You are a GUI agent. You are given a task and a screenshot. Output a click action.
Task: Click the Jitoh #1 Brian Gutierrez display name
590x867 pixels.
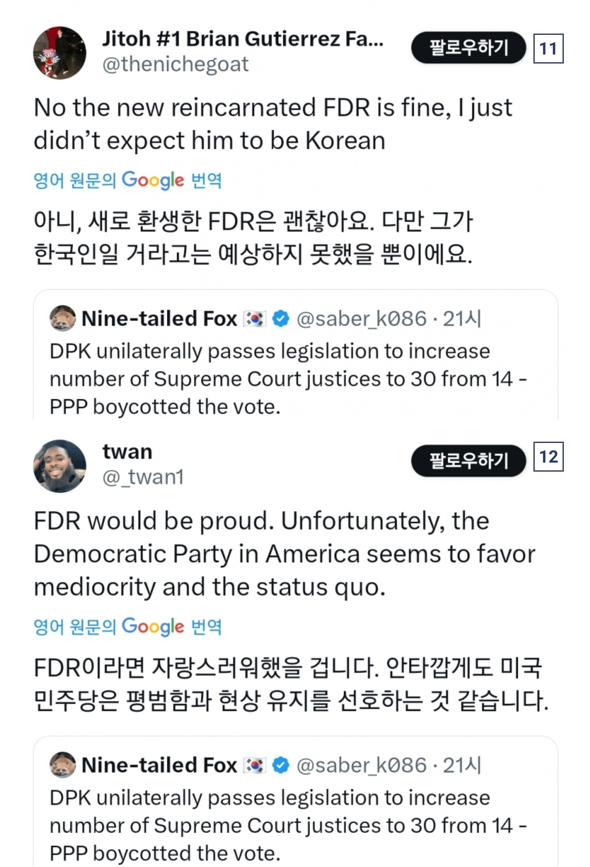point(243,39)
